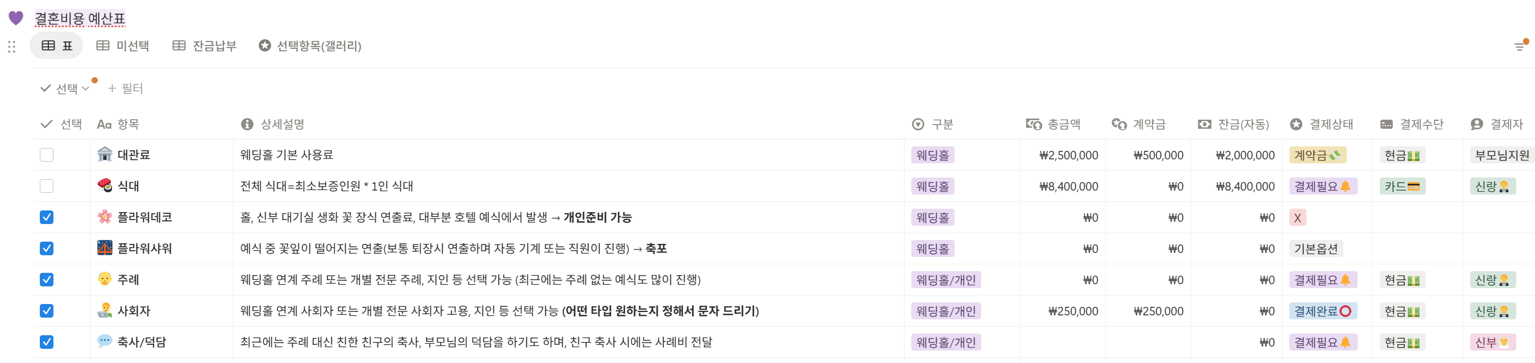Add a new filter with + 필터
Viewport: 1535px width, 363px height.
click(x=125, y=88)
